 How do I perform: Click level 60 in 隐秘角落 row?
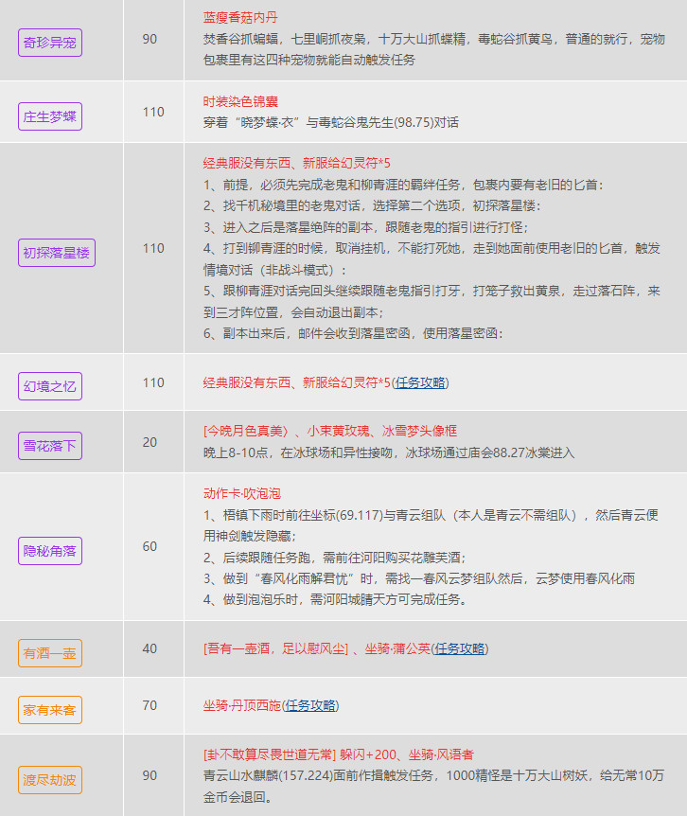tap(150, 546)
